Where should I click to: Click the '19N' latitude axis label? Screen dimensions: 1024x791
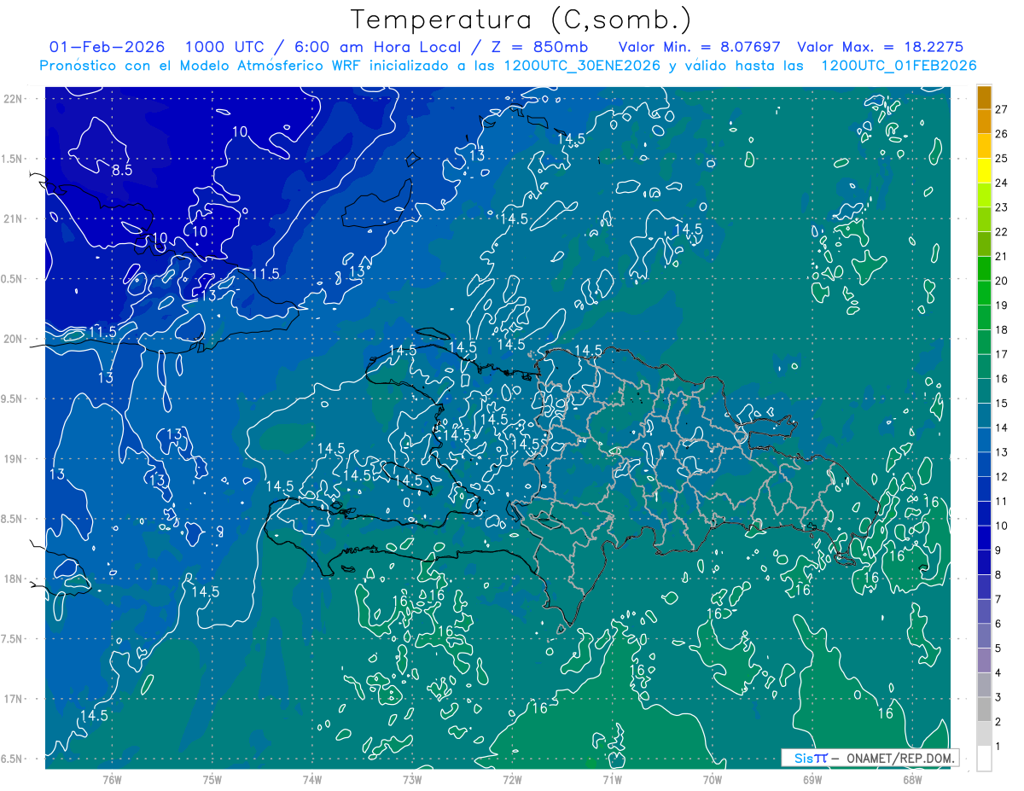click(x=15, y=459)
